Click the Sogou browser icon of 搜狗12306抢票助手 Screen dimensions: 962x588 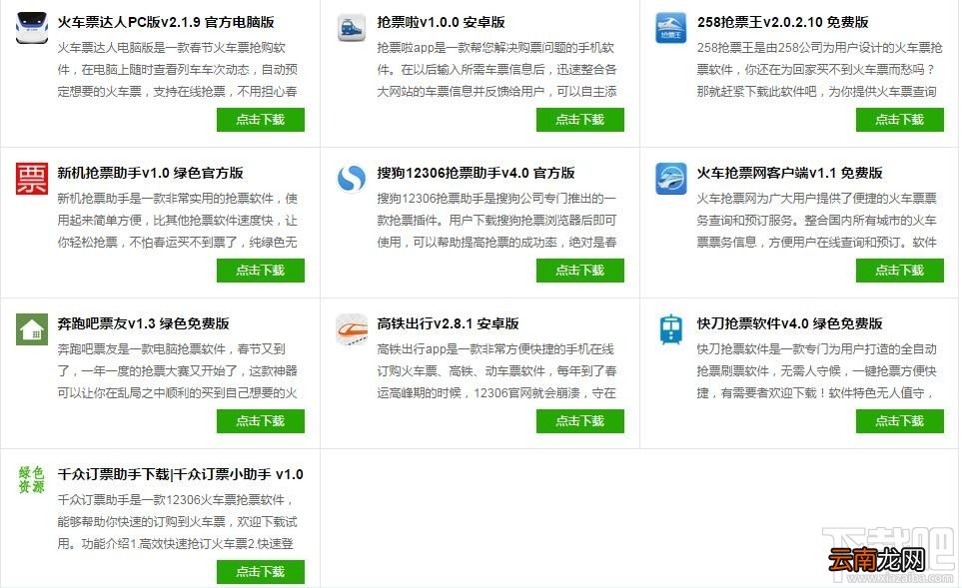352,179
